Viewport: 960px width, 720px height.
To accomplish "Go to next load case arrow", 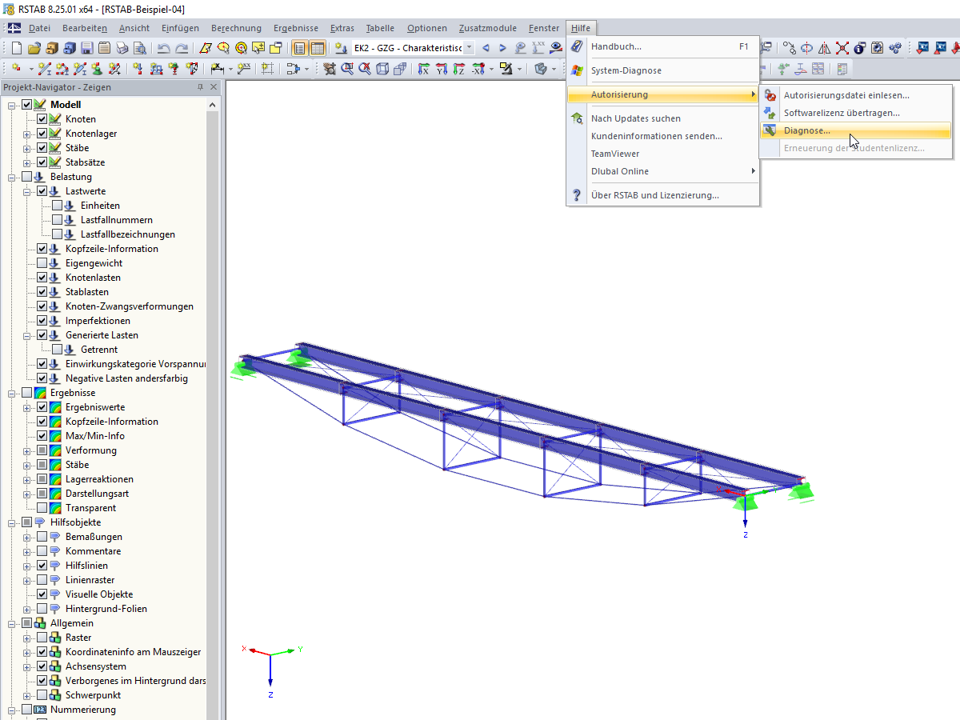I will click(503, 48).
